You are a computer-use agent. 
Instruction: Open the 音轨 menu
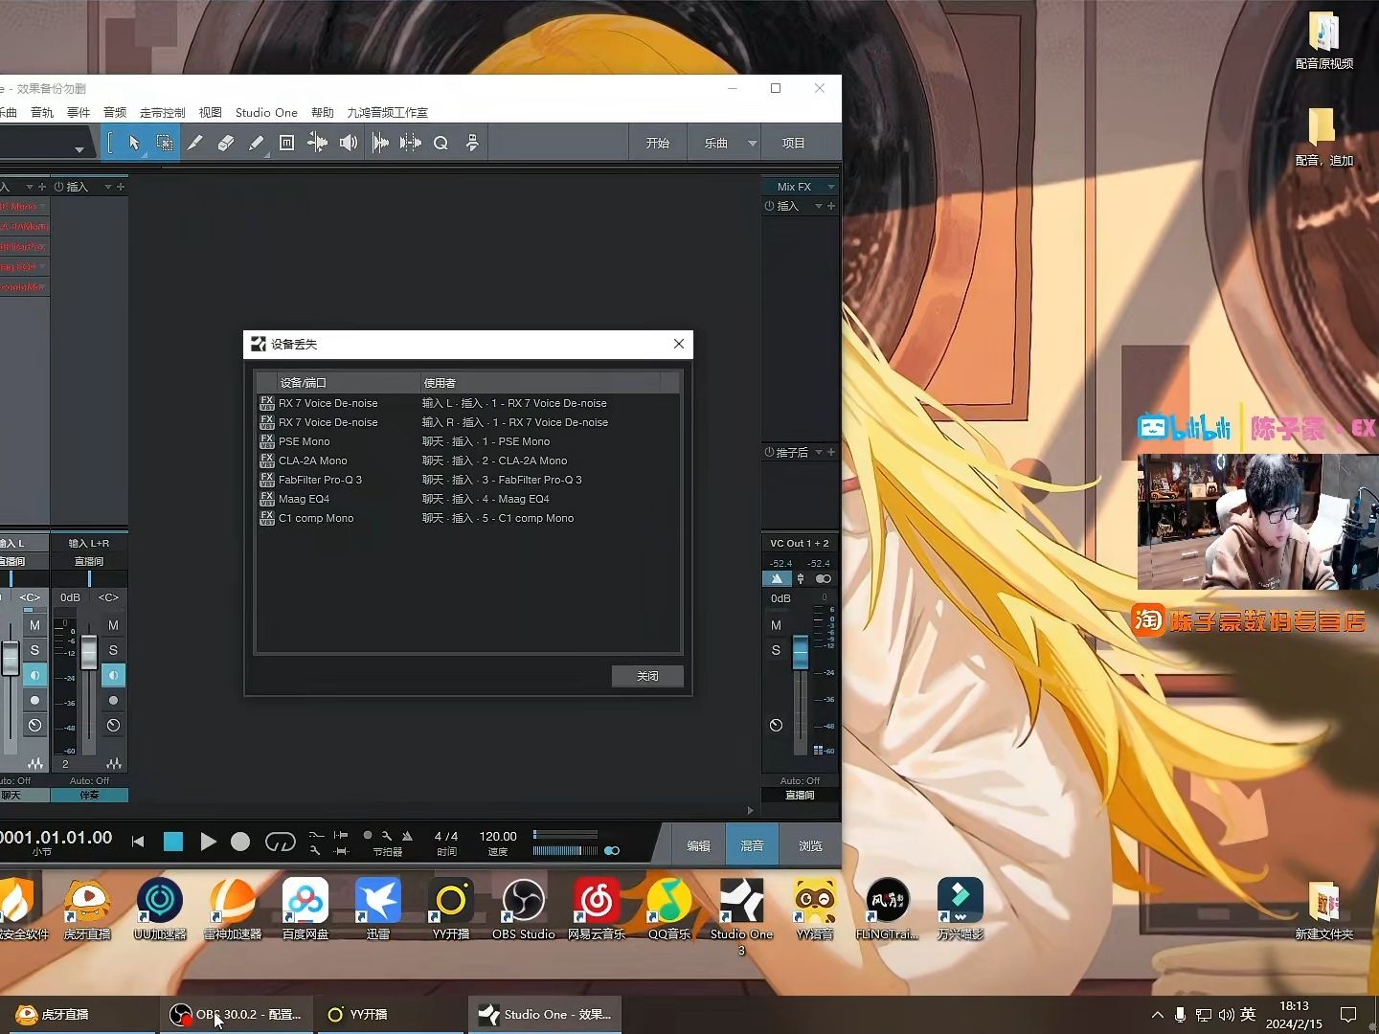tap(42, 112)
